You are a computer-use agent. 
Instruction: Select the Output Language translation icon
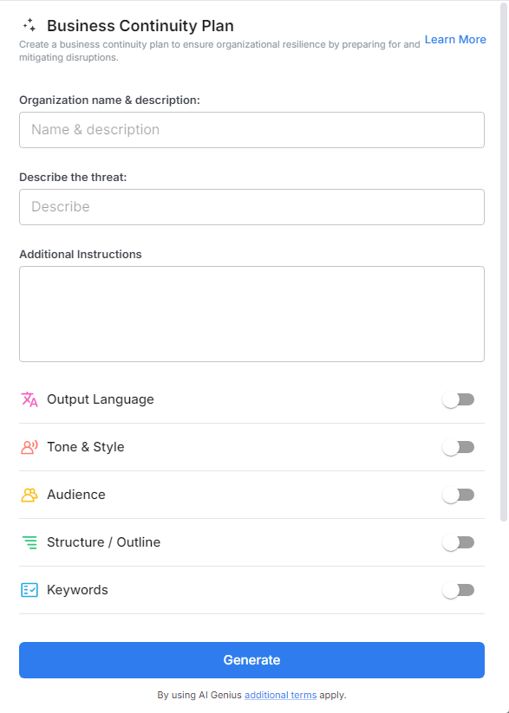28,399
